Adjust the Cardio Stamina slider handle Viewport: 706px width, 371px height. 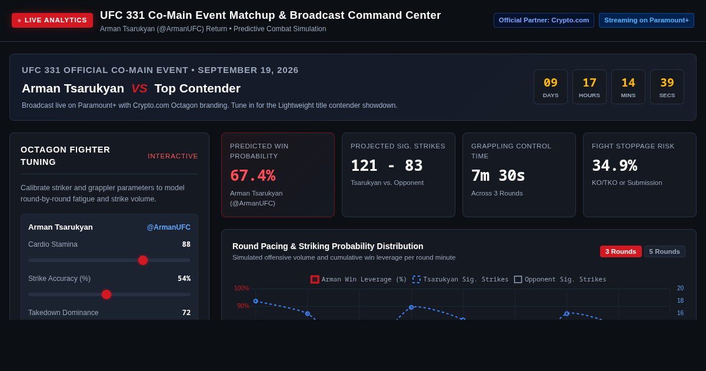[x=143, y=260]
